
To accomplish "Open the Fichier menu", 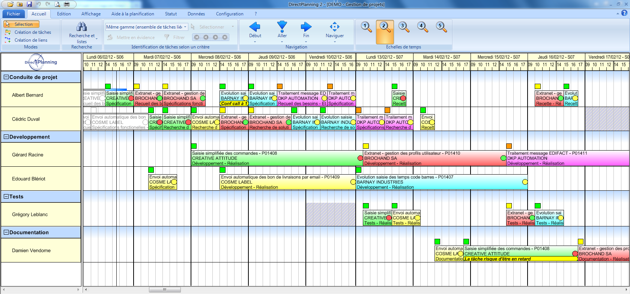I will 14,14.
